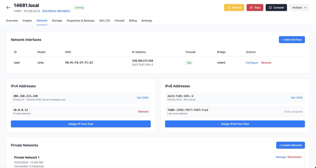
Task: Click the MAC column header
Action: point(68,52)
